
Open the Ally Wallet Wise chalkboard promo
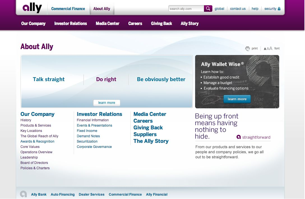click(x=237, y=82)
